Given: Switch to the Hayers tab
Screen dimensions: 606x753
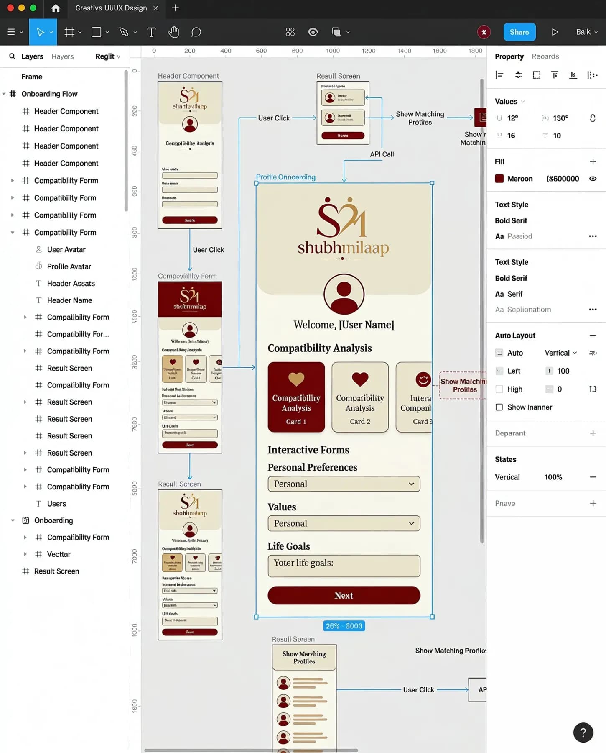Looking at the screenshot, I should pyautogui.click(x=63, y=56).
